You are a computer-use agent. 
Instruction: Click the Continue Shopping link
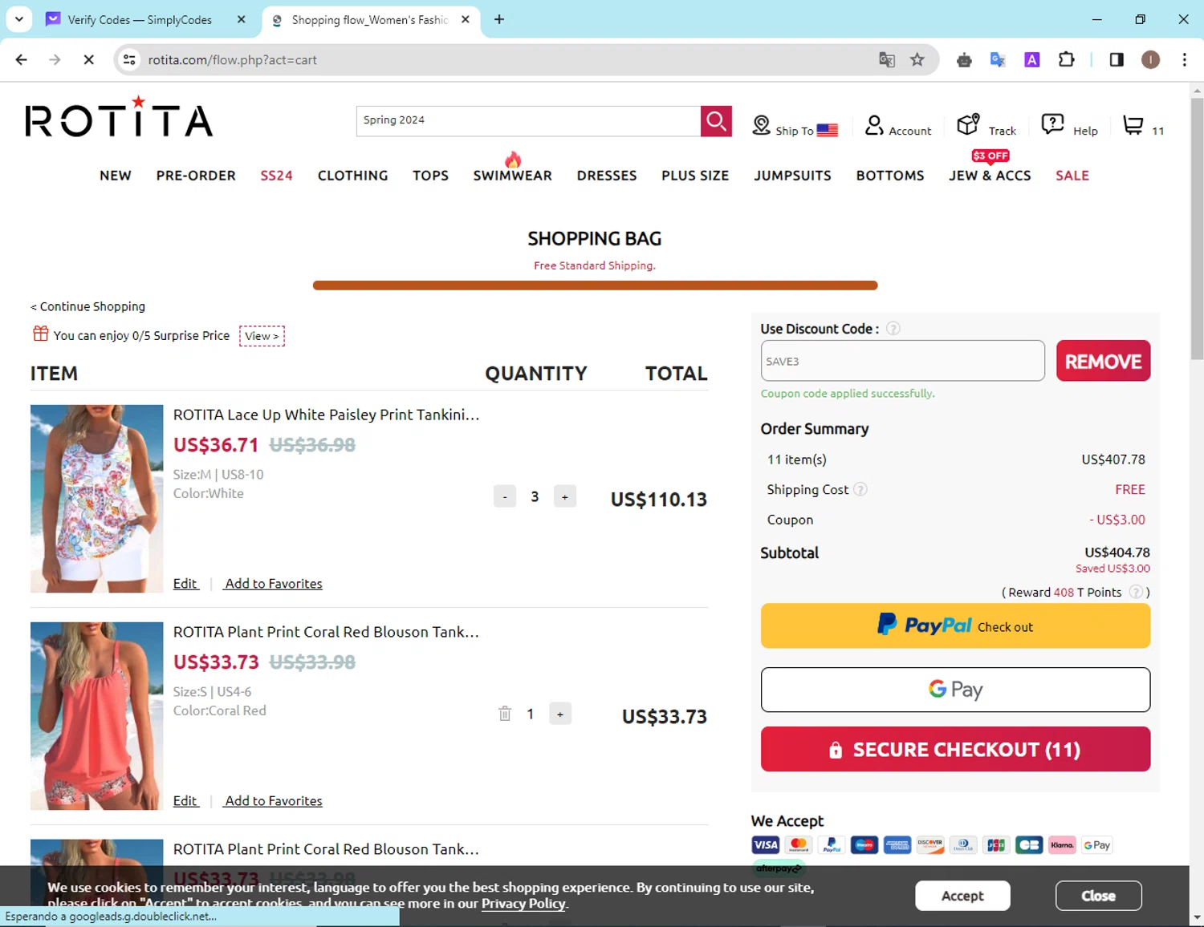(88, 306)
